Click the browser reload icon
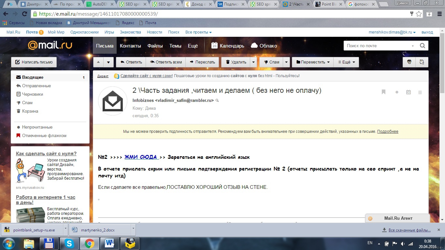The width and height of the screenshot is (445, 250). (x=24, y=14)
